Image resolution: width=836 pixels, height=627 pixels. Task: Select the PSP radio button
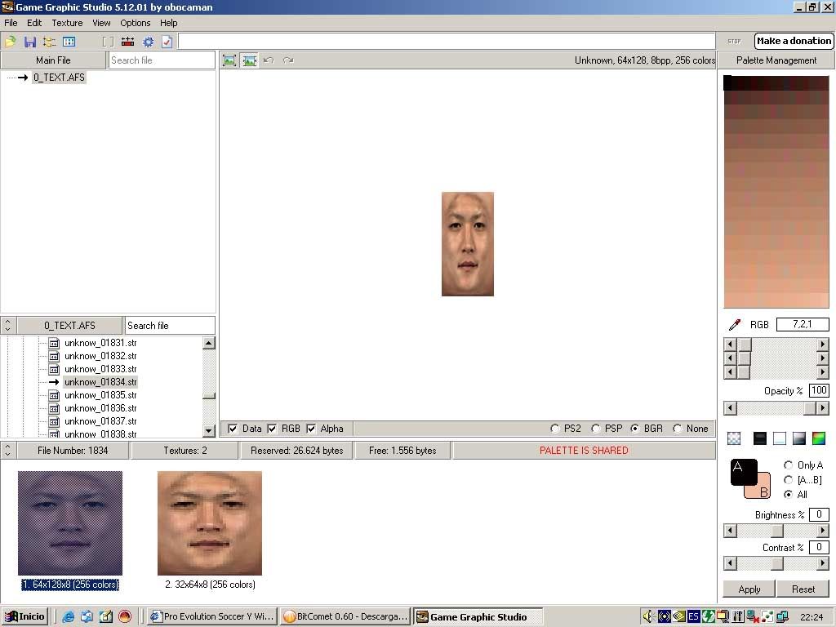(x=595, y=429)
